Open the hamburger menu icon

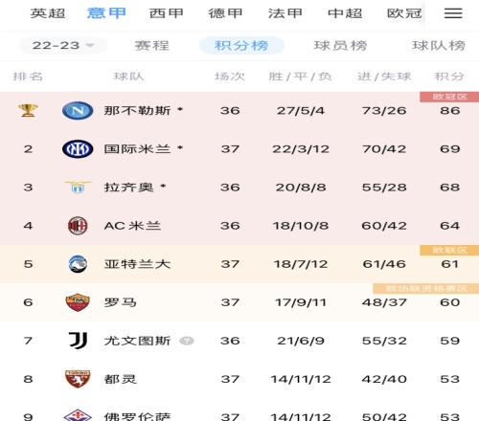[x=453, y=13]
